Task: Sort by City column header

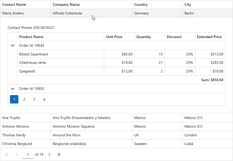Action: point(207,5)
